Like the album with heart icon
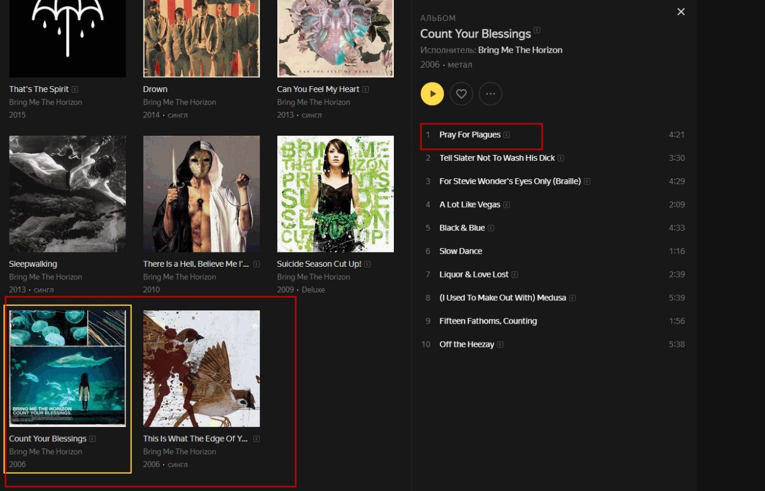This screenshot has width=765, height=491. click(461, 94)
